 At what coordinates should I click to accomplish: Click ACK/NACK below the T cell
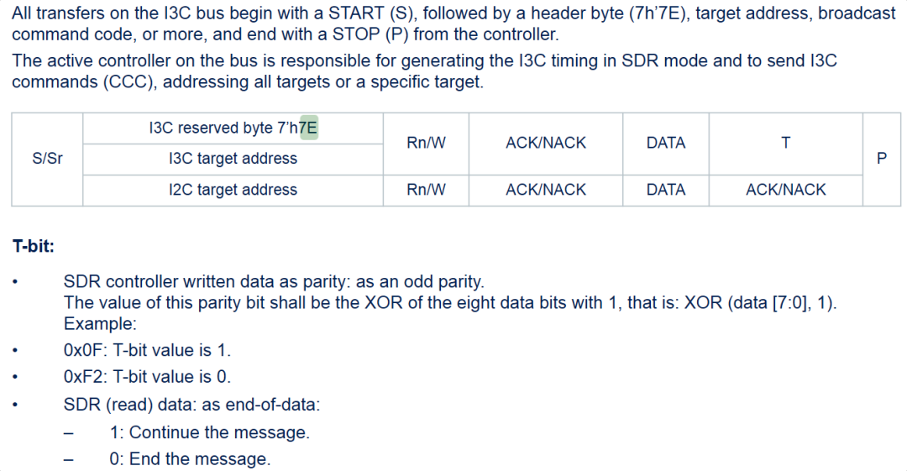click(x=785, y=190)
